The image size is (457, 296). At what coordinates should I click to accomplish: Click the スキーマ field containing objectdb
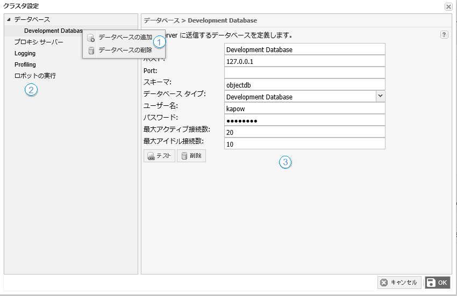click(304, 84)
